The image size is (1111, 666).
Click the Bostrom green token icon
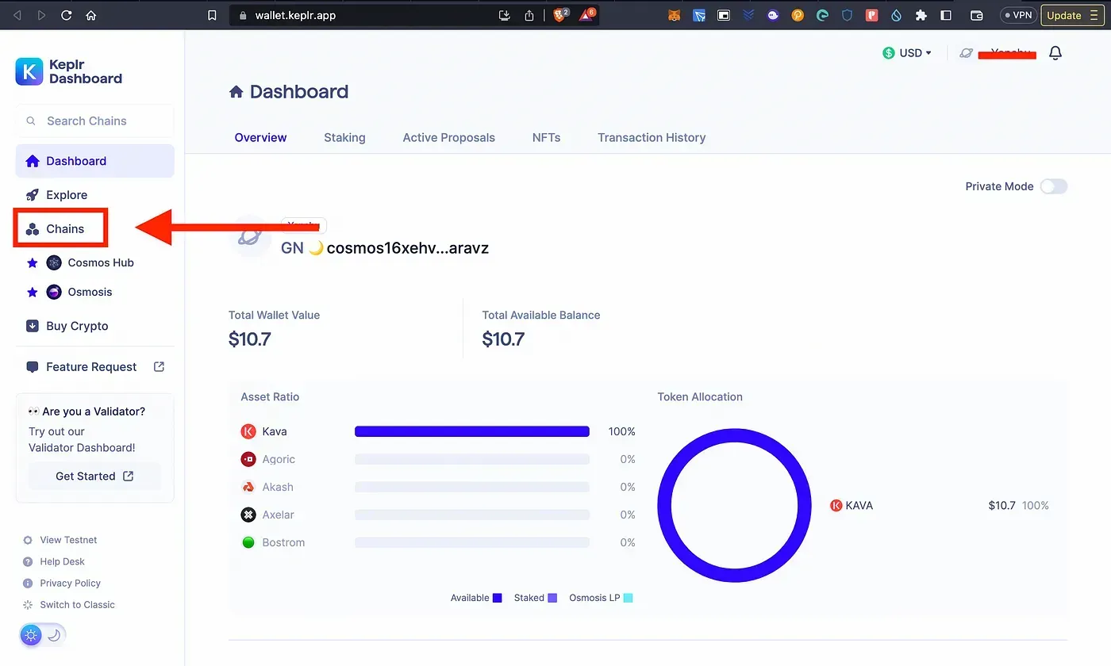pos(248,542)
